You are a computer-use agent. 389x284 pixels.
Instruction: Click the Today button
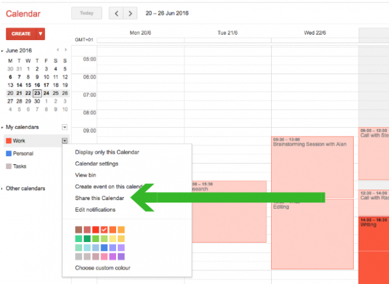[x=86, y=13]
